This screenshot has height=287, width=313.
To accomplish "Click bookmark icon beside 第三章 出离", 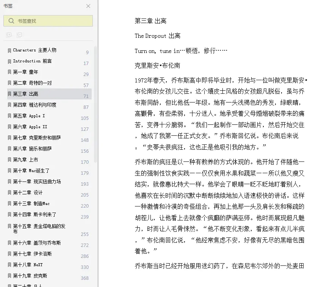I will (9, 94).
